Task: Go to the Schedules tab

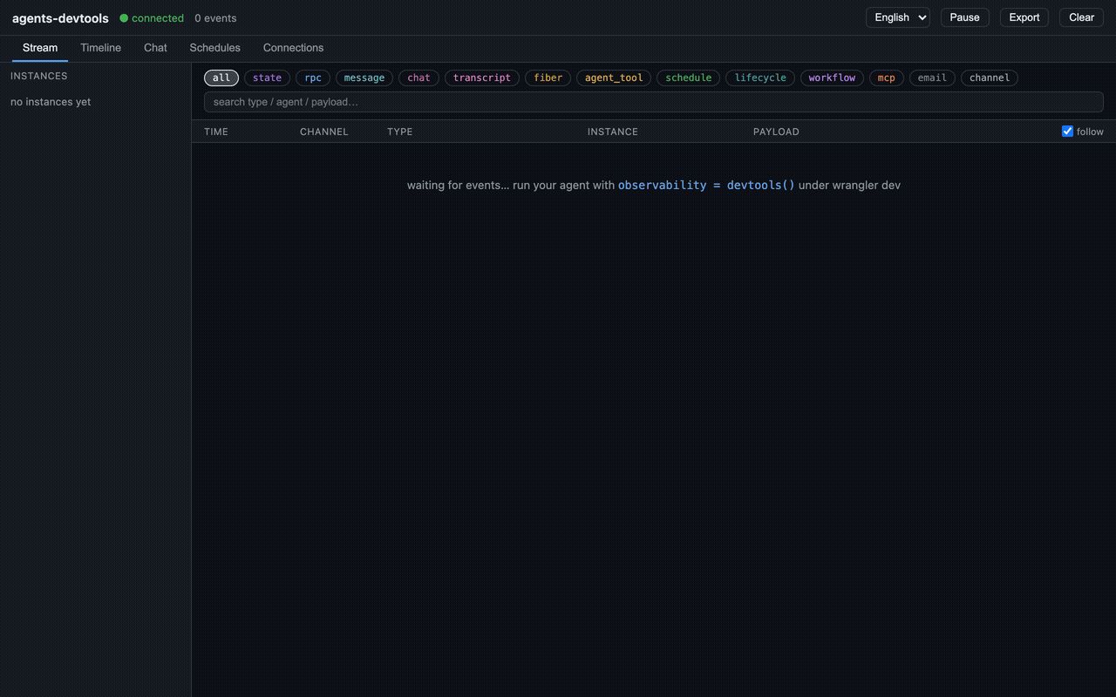Action: click(214, 48)
